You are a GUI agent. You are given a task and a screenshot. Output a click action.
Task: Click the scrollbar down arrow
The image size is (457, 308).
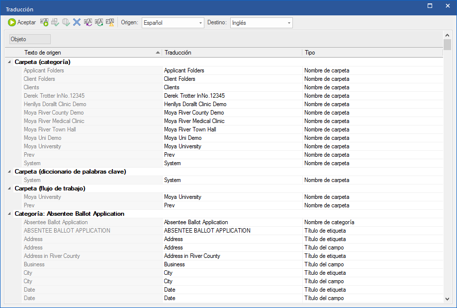click(448, 299)
